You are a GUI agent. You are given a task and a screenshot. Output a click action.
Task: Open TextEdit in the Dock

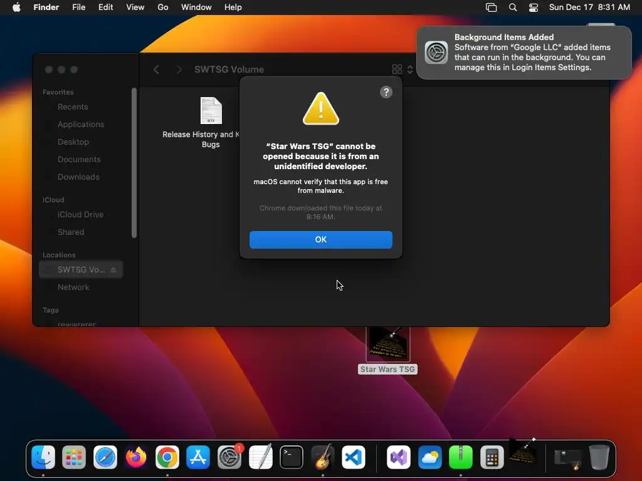click(260, 457)
